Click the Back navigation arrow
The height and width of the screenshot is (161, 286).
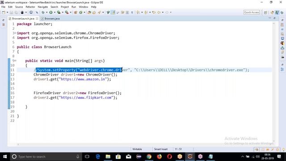[x=159, y=13]
